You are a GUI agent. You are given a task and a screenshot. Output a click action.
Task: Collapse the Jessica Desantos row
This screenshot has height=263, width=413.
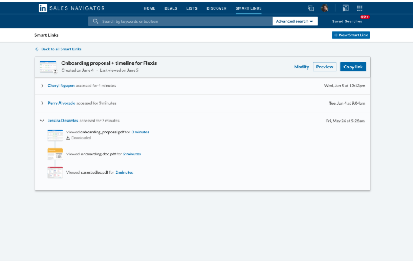42,121
